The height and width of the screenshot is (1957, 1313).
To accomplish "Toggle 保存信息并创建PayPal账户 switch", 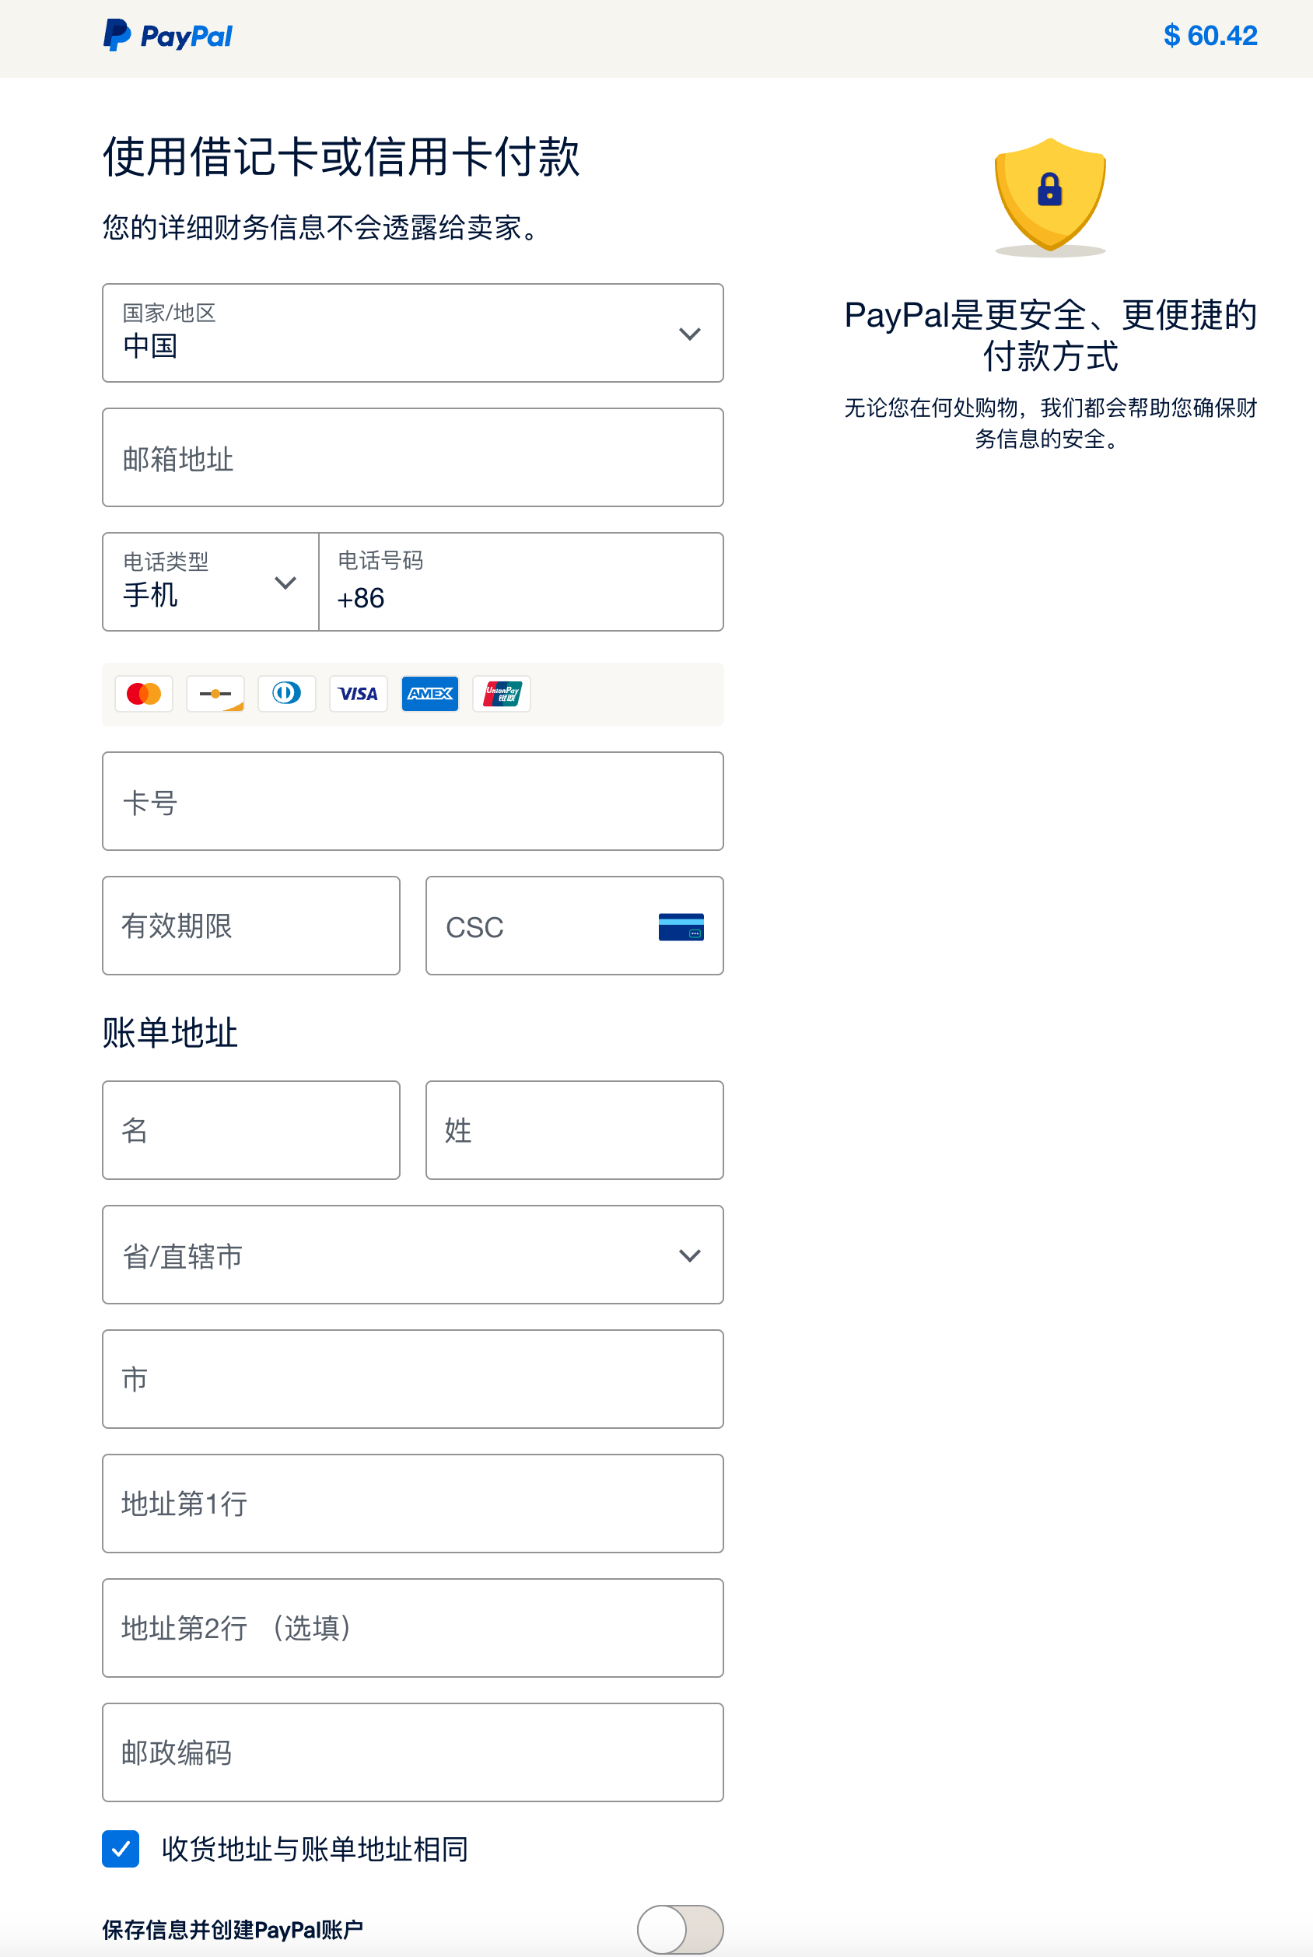I will tap(680, 1928).
